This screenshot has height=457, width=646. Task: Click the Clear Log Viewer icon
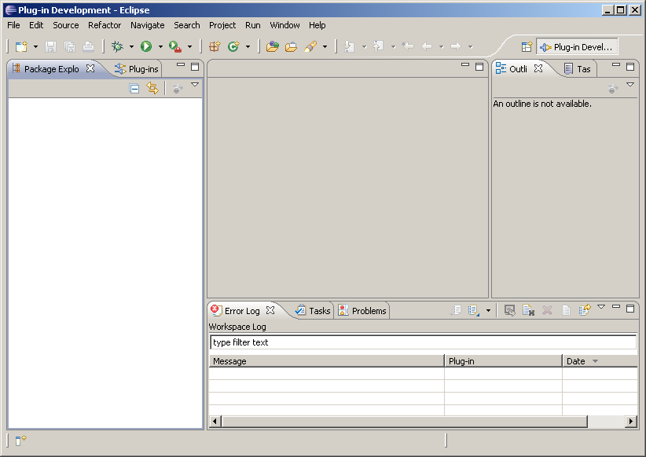tap(509, 310)
